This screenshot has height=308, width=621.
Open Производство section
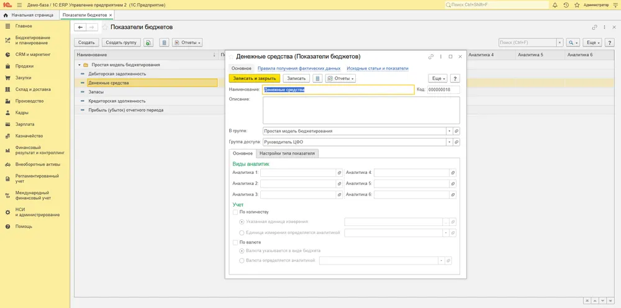tap(29, 101)
